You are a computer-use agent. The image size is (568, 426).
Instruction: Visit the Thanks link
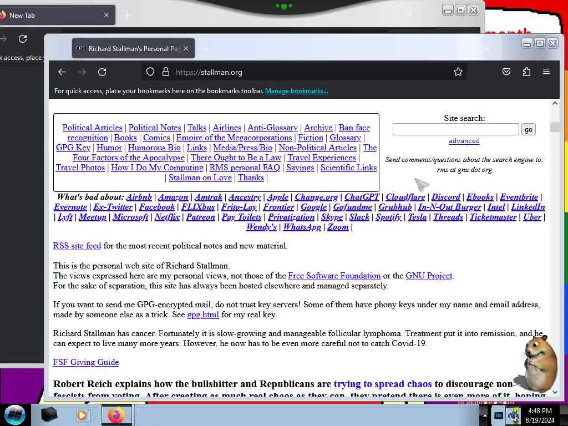[x=251, y=177]
